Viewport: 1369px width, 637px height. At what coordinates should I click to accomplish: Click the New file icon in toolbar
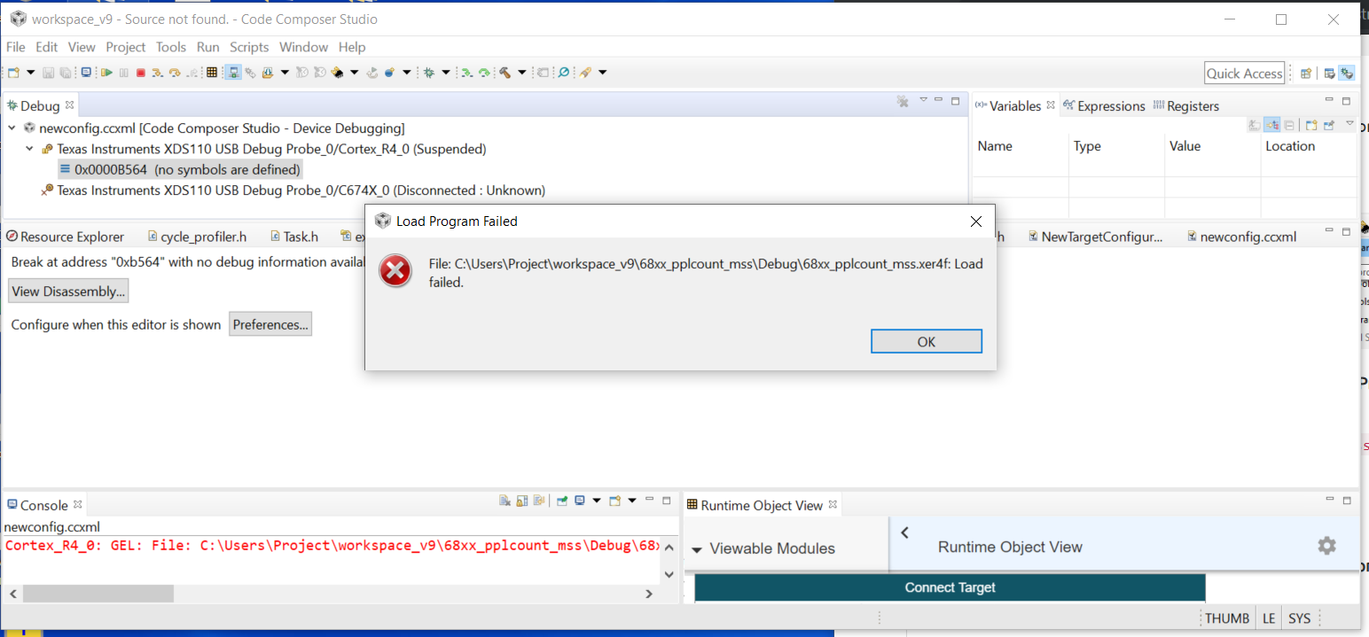click(13, 73)
